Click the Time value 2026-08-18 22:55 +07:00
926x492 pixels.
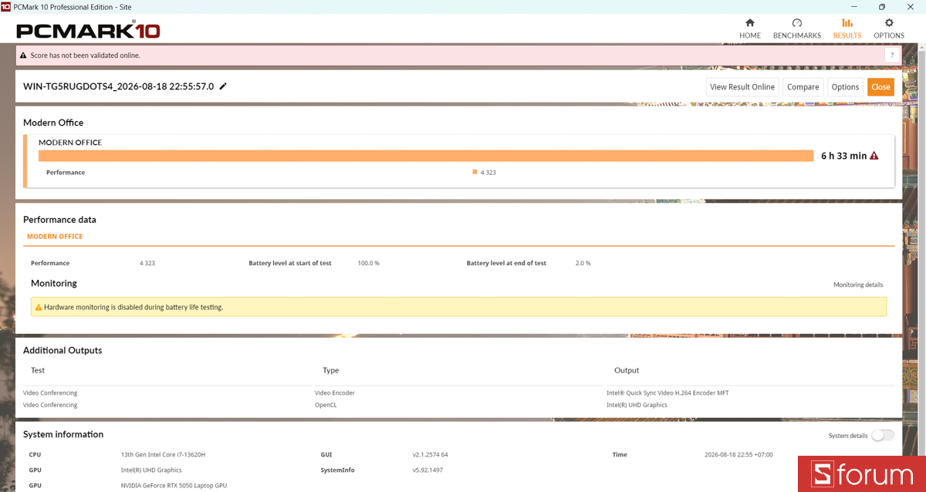point(738,454)
